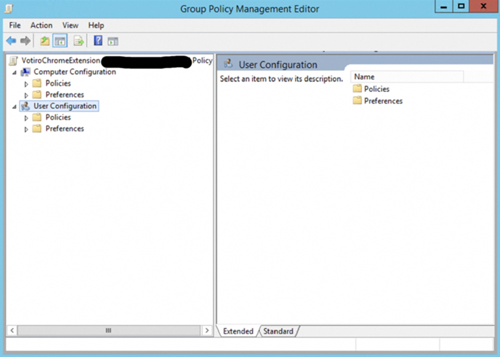This screenshot has width=500, height=357.
Task: Select the VotiroChromeExtension policy root node
Action: coord(117,61)
